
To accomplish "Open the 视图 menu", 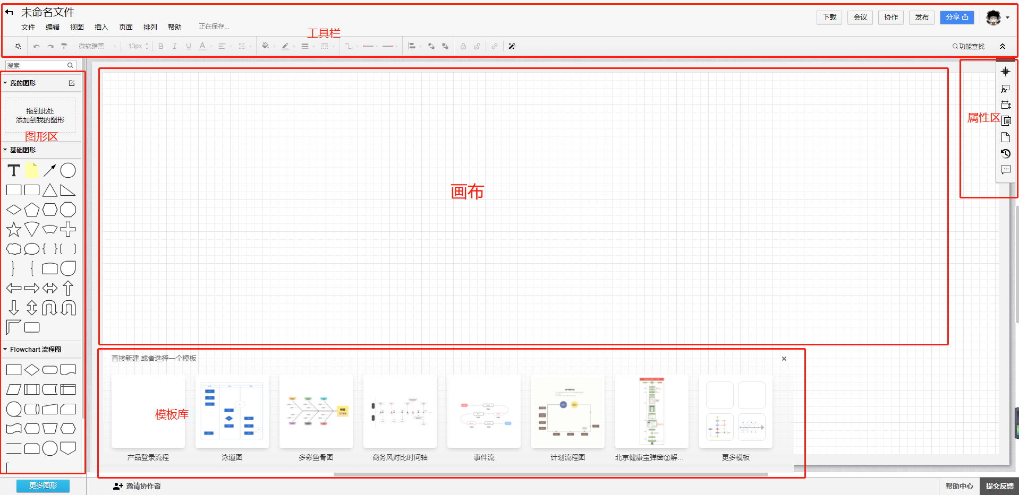I will coord(77,27).
